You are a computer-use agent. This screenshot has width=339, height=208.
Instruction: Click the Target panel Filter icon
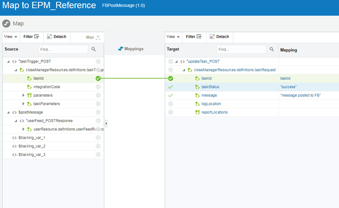pos(199,37)
